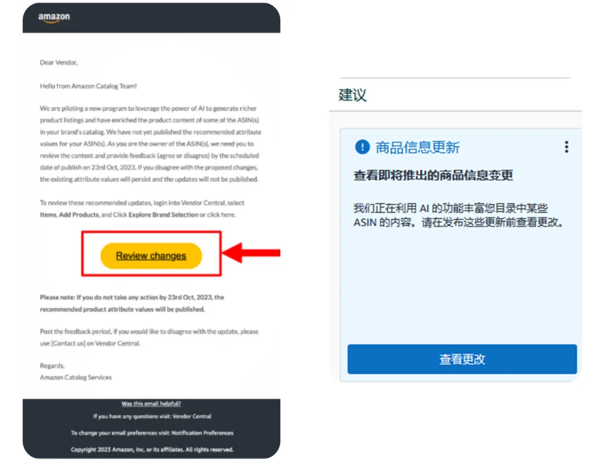The height and width of the screenshot is (464, 615).
Task: Click the red arrow pointing at button
Action: coord(252,253)
